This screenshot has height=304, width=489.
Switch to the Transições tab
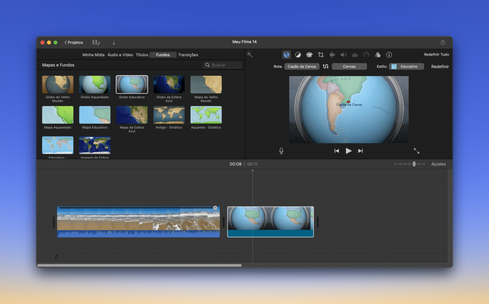pyautogui.click(x=188, y=54)
